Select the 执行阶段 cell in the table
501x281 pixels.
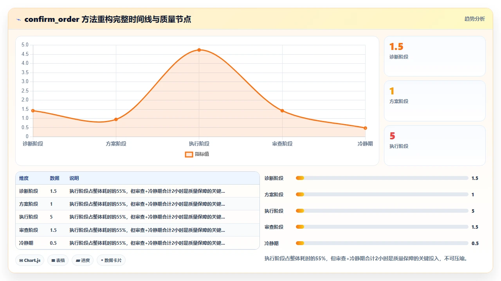point(29,217)
